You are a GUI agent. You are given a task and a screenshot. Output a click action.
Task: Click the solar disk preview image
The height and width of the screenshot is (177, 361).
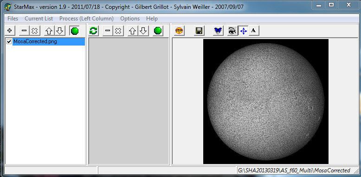(x=266, y=101)
